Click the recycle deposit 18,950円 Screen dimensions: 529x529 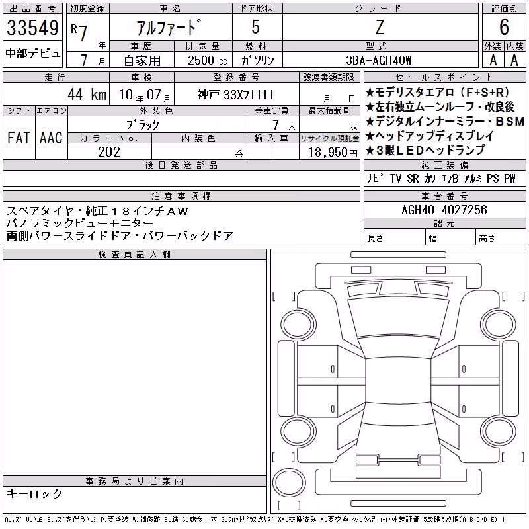coord(333,152)
